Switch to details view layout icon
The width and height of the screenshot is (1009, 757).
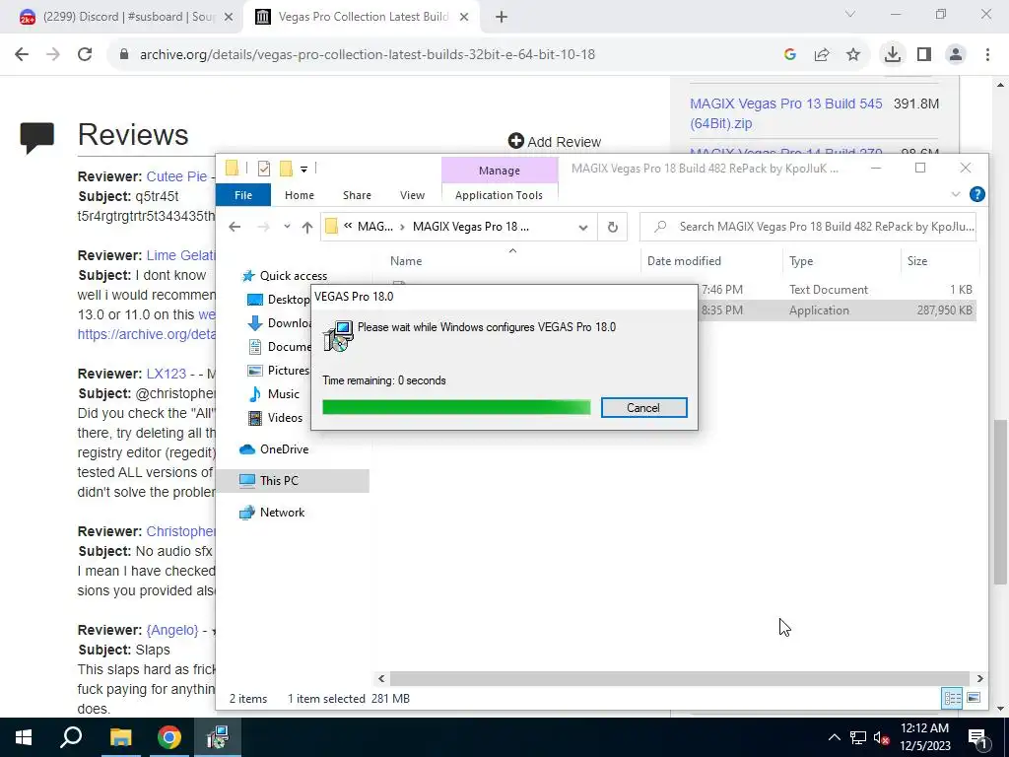(953, 699)
